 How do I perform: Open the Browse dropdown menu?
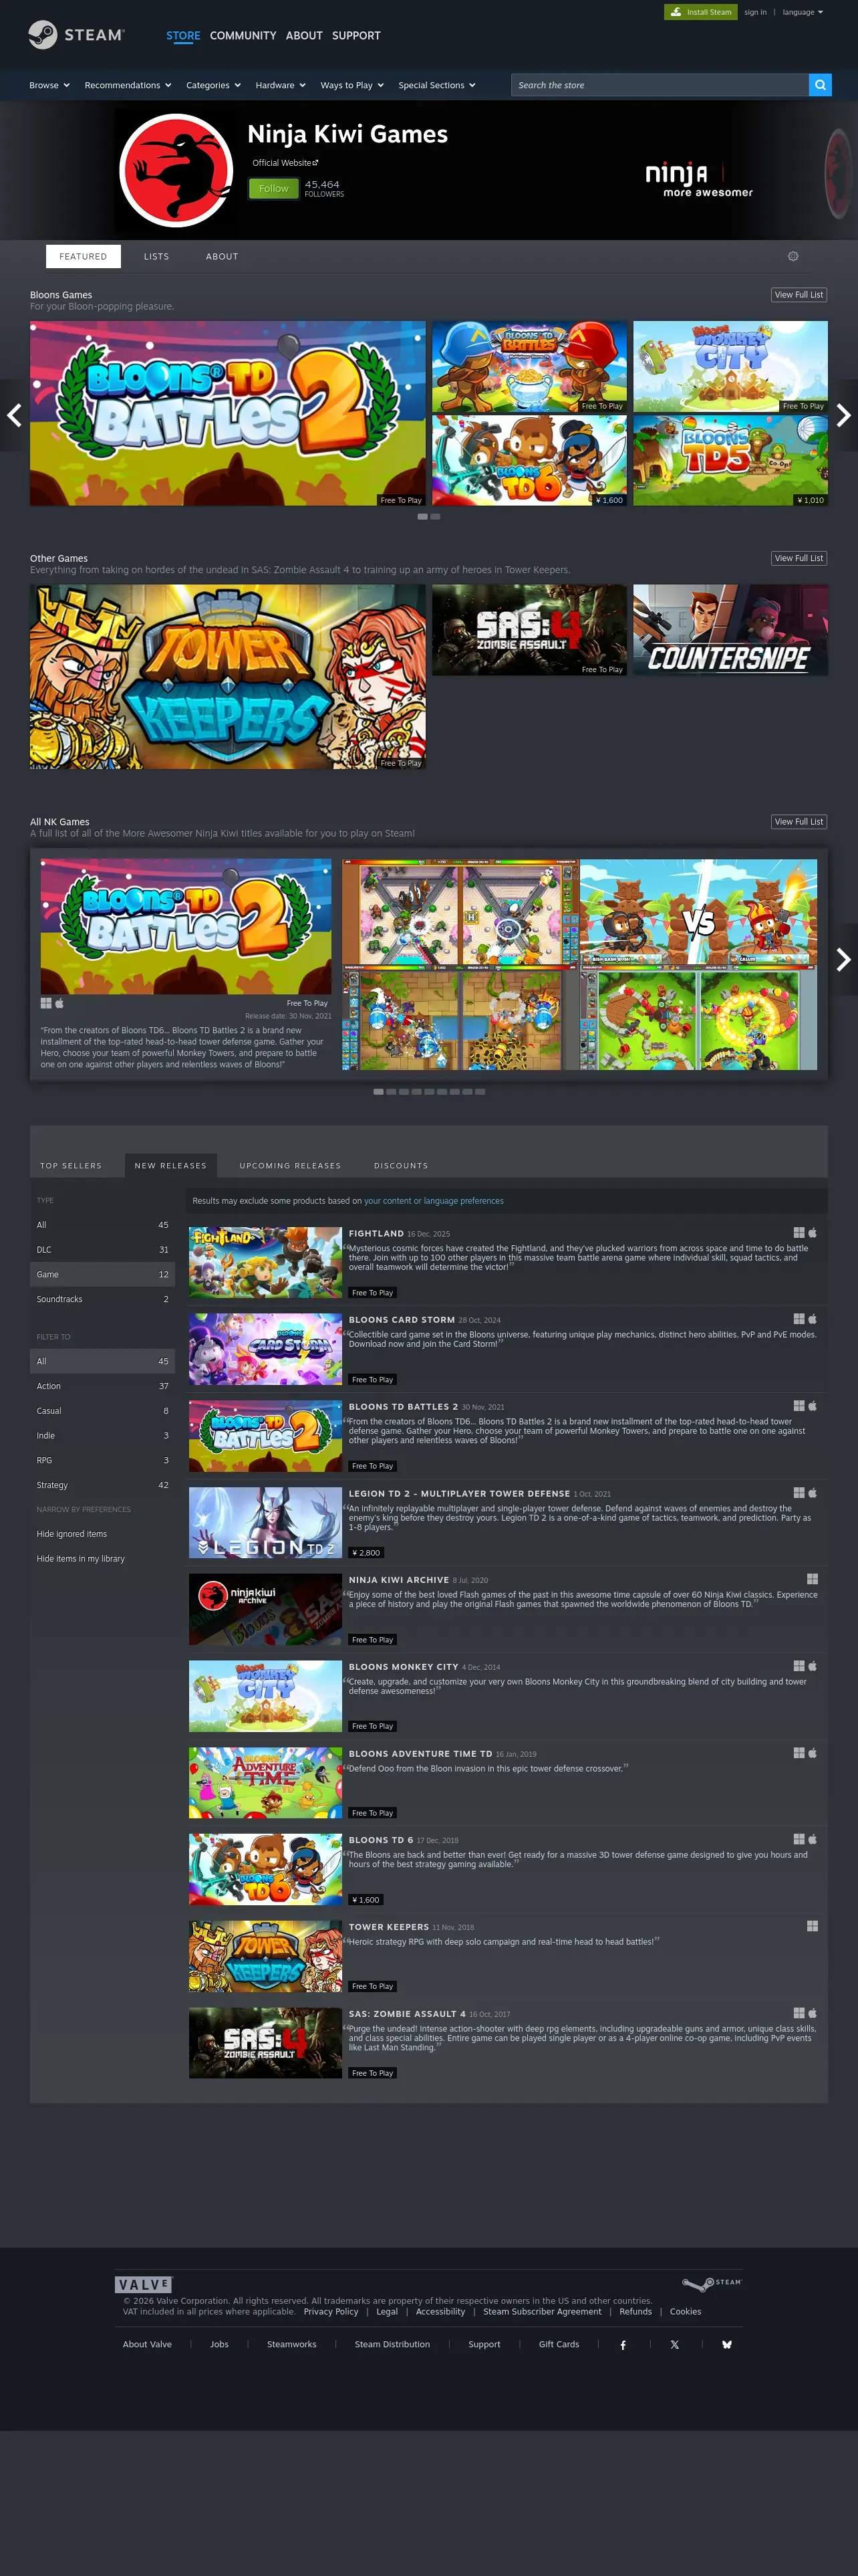[x=49, y=86]
